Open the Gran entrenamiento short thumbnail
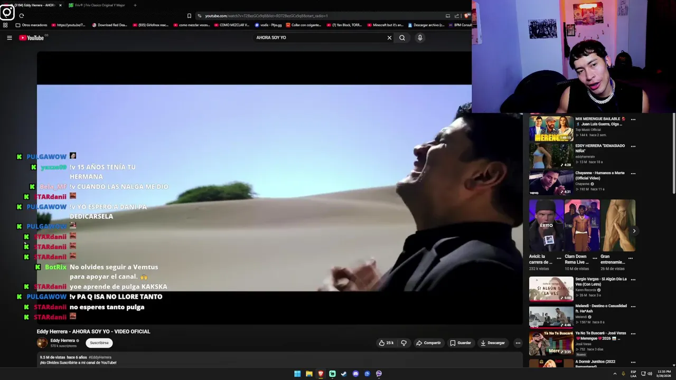The image size is (676, 380). pyautogui.click(x=618, y=225)
